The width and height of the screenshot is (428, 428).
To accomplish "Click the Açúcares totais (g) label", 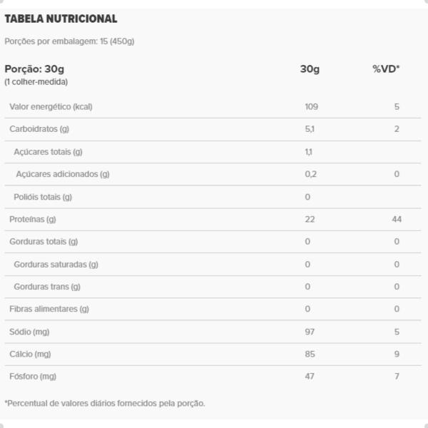I will click(x=48, y=152).
